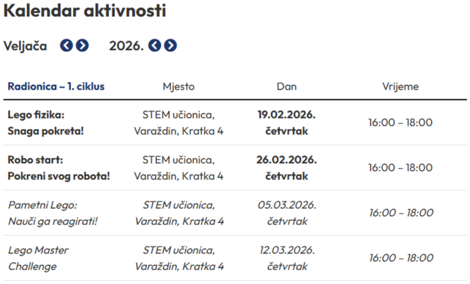Click the Dan column header
The width and height of the screenshot is (470, 284).
coord(286,87)
